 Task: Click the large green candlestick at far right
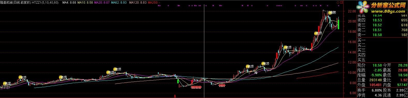[338, 24]
